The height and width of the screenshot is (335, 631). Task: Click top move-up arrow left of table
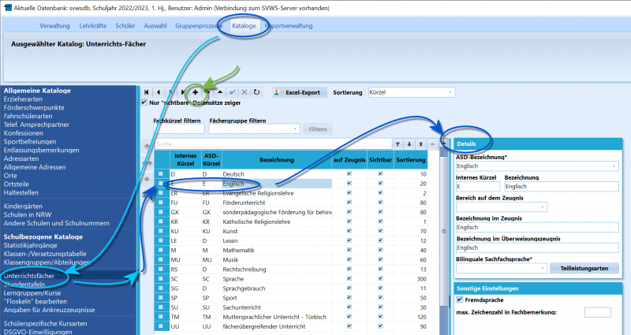coord(147,147)
